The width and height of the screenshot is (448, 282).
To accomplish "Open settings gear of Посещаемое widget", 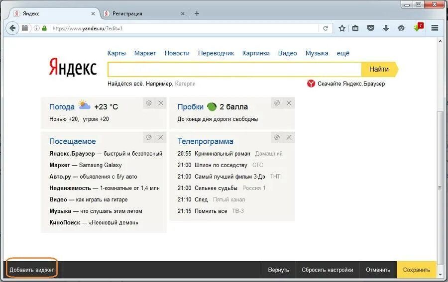I will click(x=149, y=138).
